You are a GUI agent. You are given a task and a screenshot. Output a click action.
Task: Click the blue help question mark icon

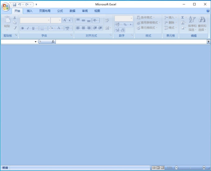tap(208, 11)
